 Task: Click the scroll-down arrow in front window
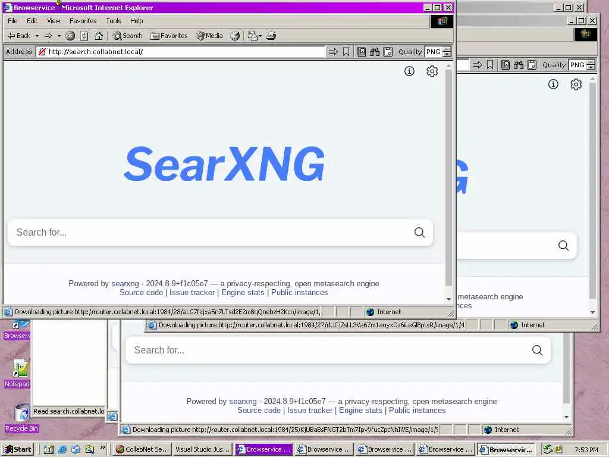[x=448, y=299]
